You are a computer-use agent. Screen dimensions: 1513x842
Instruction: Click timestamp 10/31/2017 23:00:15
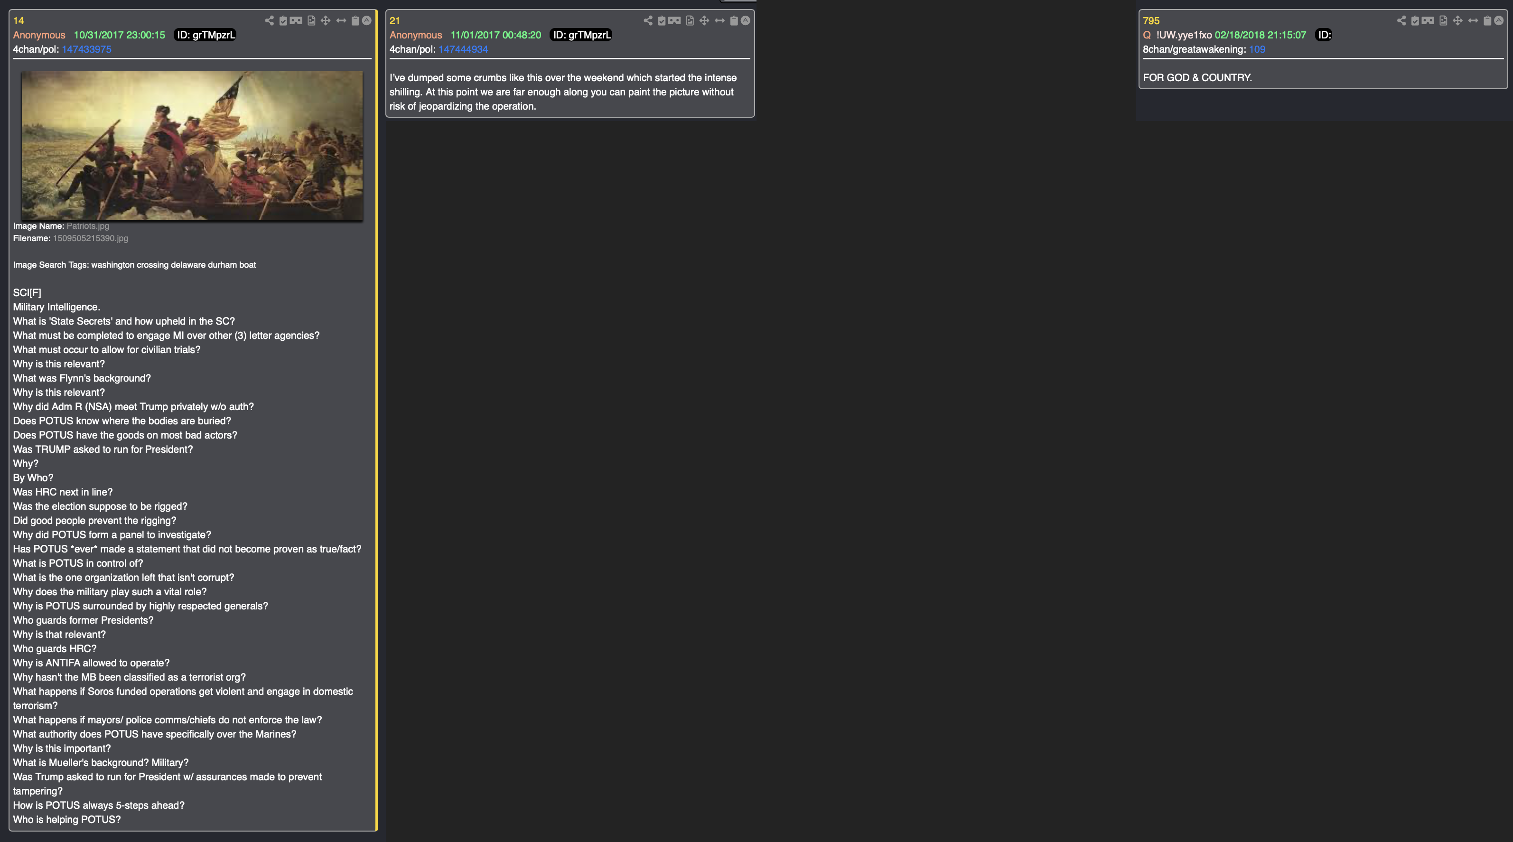coord(119,35)
